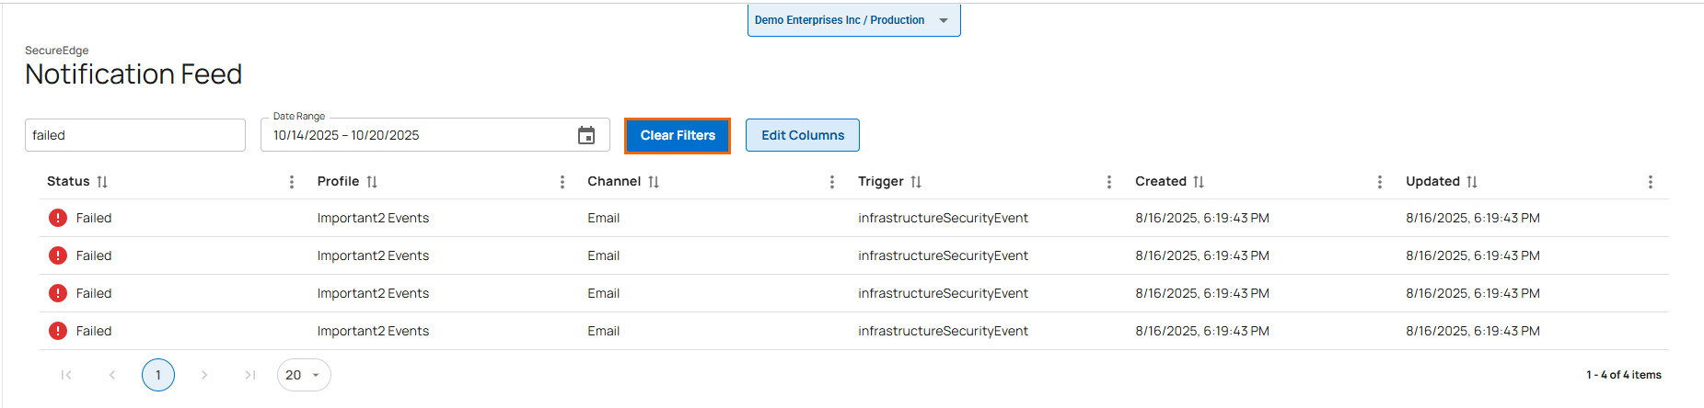Open the Profile column kebab menu
1704x408 pixels.
[x=562, y=182]
